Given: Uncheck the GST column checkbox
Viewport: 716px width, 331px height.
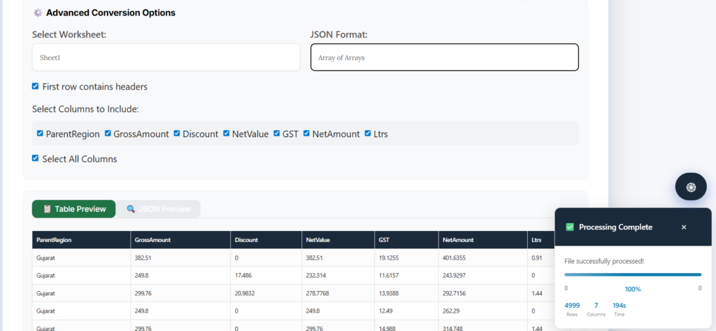Looking at the screenshot, I should [277, 134].
